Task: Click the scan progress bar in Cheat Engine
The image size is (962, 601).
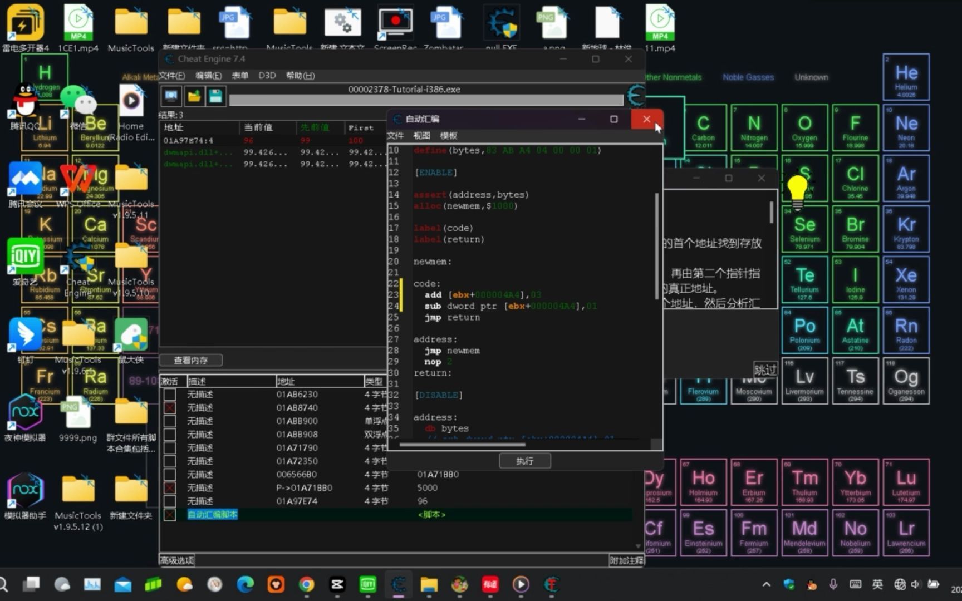Action: [426, 100]
